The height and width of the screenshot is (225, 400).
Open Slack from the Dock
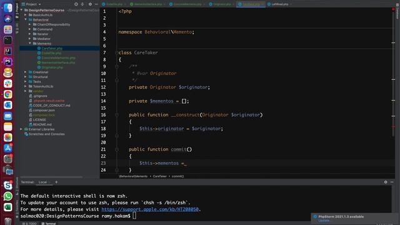click(x=8, y=83)
